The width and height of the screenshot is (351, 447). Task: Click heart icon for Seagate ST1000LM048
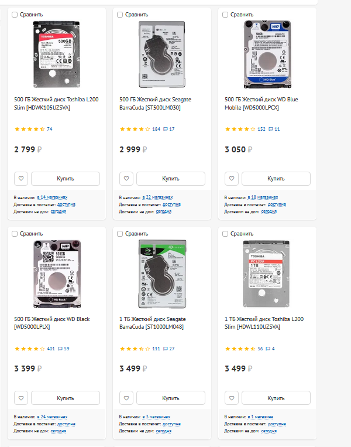126,398
